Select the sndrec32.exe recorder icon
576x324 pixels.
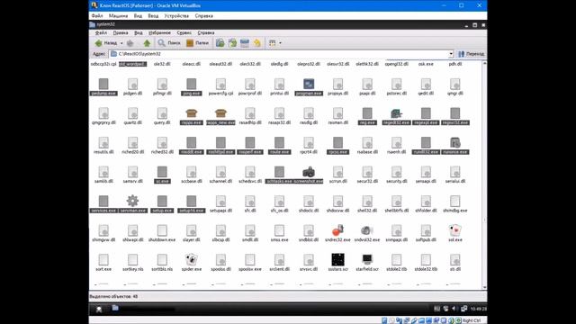337,230
